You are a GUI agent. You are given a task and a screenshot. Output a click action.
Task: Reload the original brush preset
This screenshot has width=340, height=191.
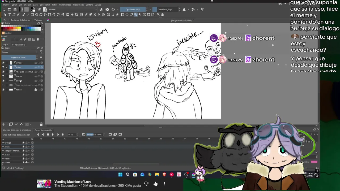tap(113, 10)
